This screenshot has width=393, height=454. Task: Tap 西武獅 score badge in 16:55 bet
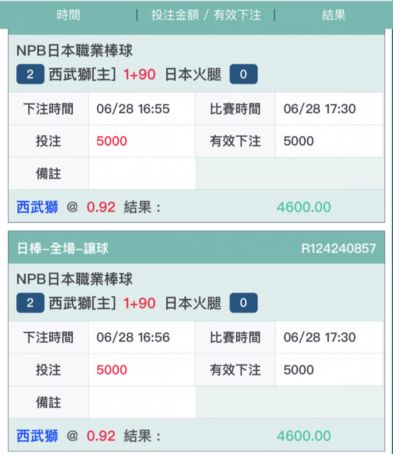pos(30,74)
